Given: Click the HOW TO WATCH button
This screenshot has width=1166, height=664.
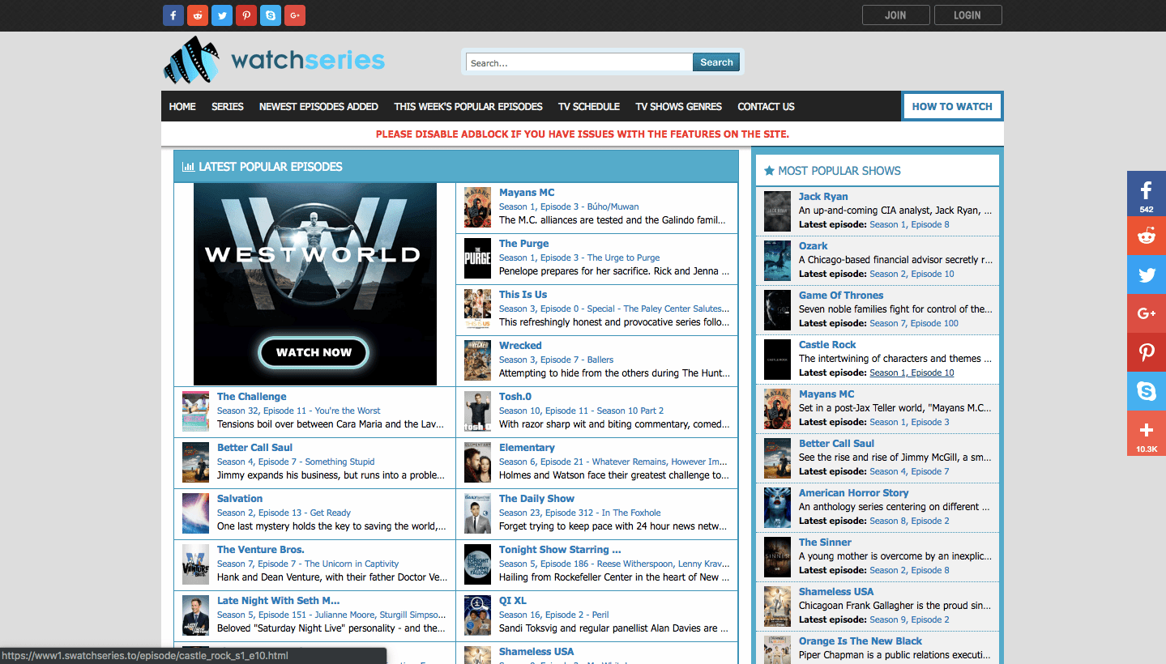Looking at the screenshot, I should point(952,106).
